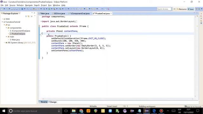Open the Windows notification center

(x=198, y=111)
